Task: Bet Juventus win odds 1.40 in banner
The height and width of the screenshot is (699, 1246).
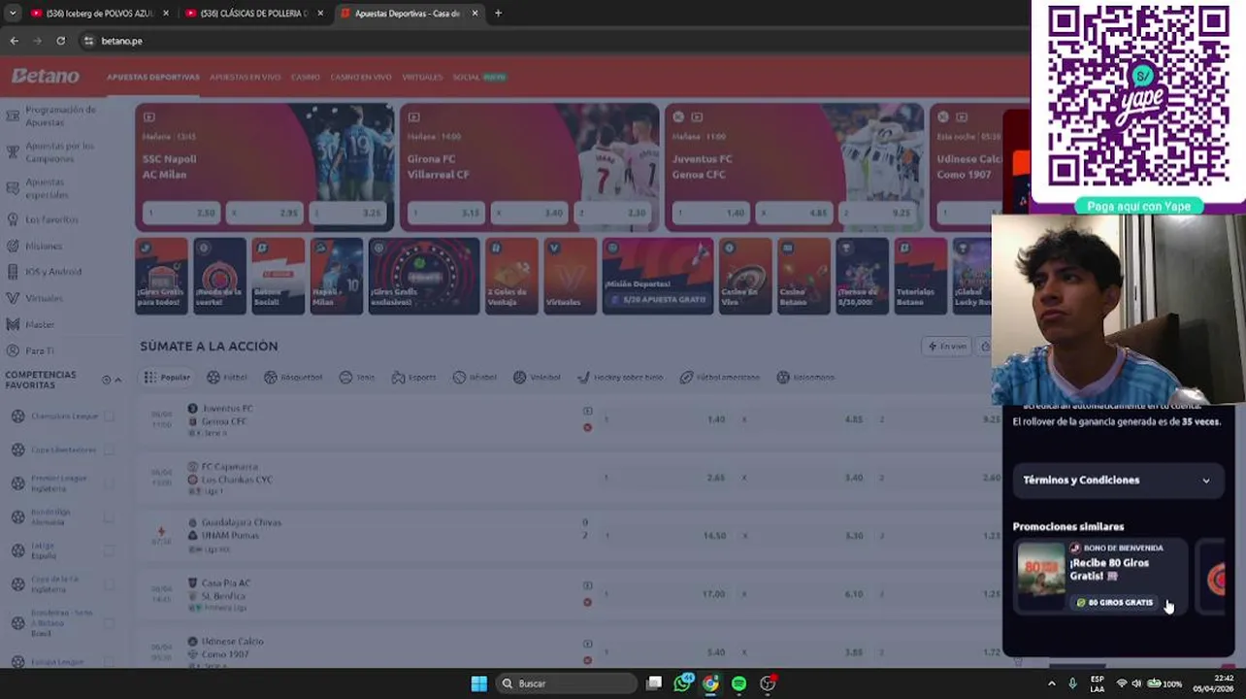Action: click(712, 213)
